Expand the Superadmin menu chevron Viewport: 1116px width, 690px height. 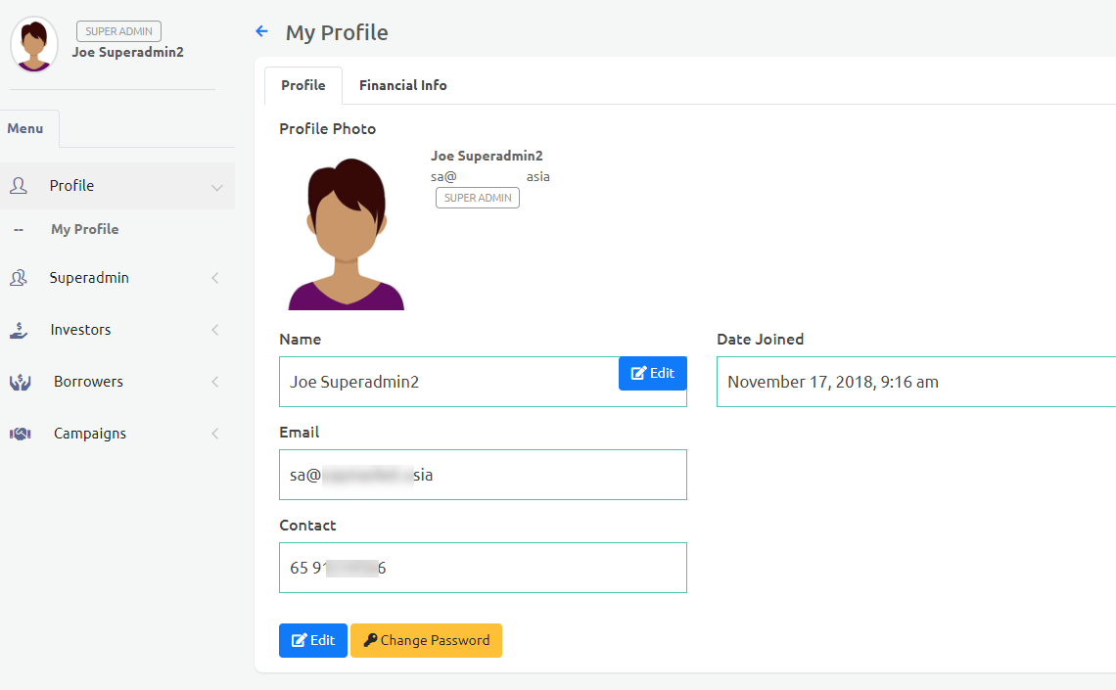215,278
